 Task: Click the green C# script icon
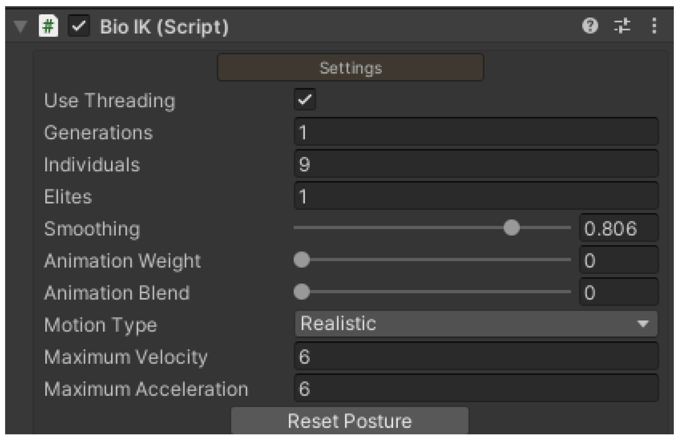coord(48,26)
